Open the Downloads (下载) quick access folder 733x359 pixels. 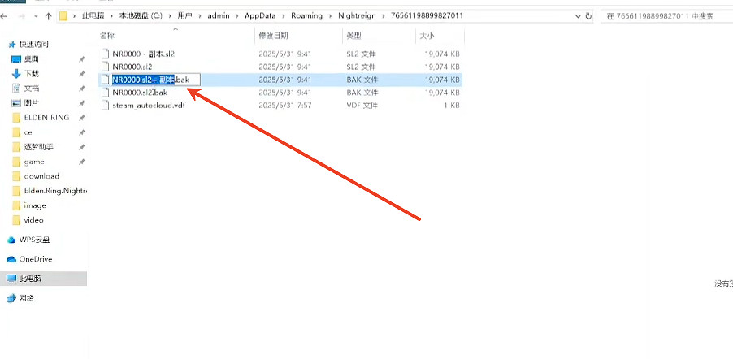(x=32, y=74)
